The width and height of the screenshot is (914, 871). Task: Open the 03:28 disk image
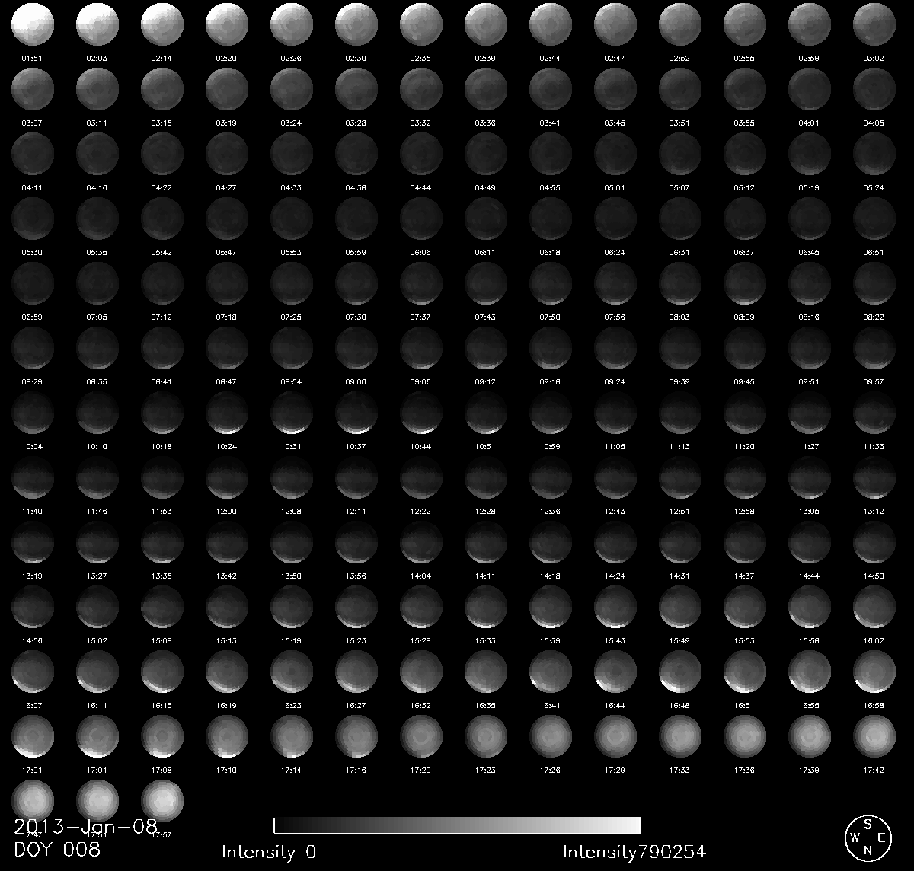356,90
